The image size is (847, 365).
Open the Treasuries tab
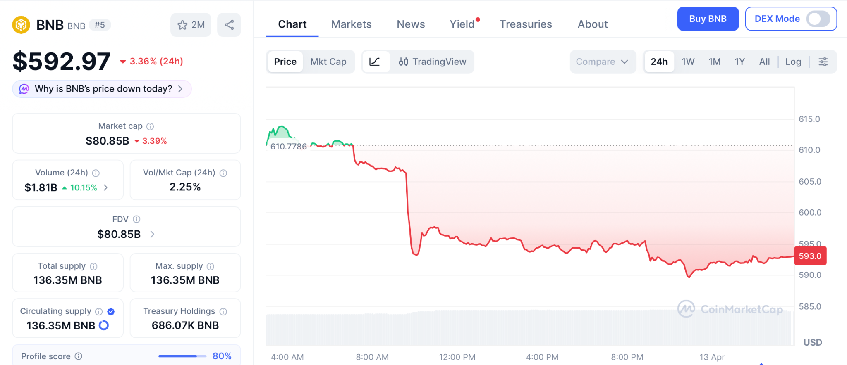coord(525,24)
